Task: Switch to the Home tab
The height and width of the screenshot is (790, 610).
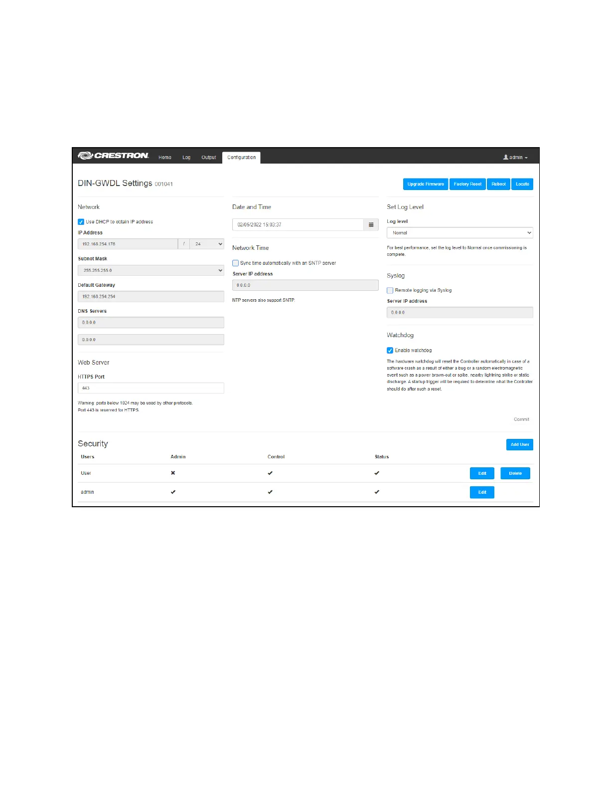Action: [165, 158]
